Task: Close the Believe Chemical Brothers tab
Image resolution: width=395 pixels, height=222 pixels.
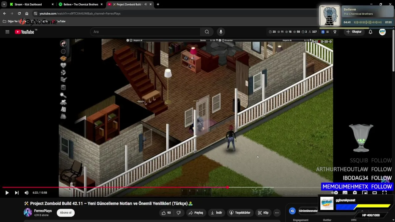Action: click(x=102, y=4)
